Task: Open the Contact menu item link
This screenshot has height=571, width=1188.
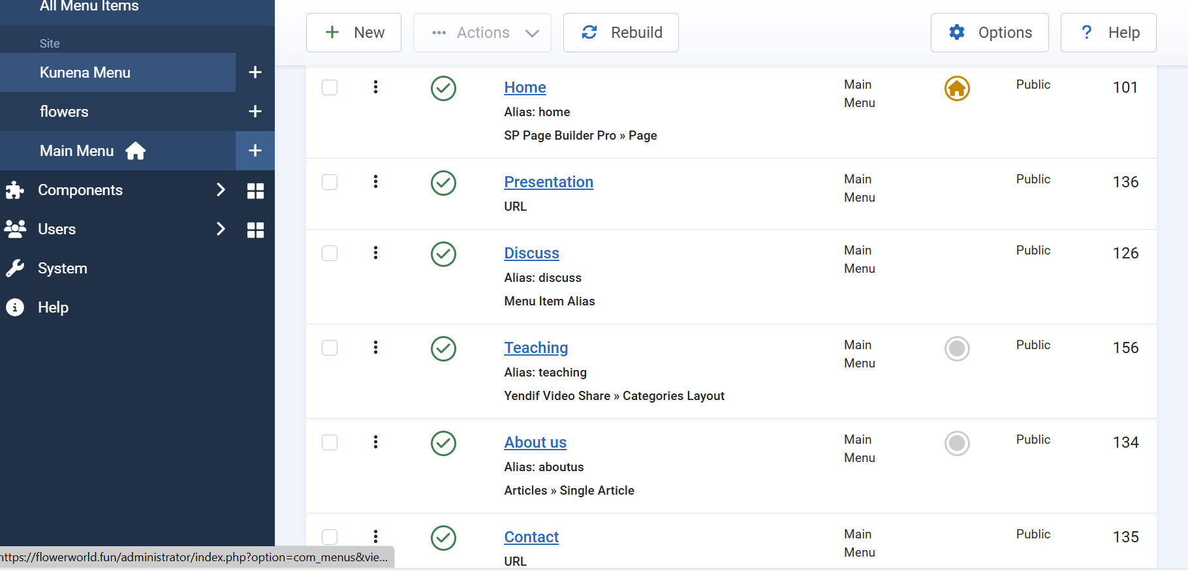Action: click(531, 537)
